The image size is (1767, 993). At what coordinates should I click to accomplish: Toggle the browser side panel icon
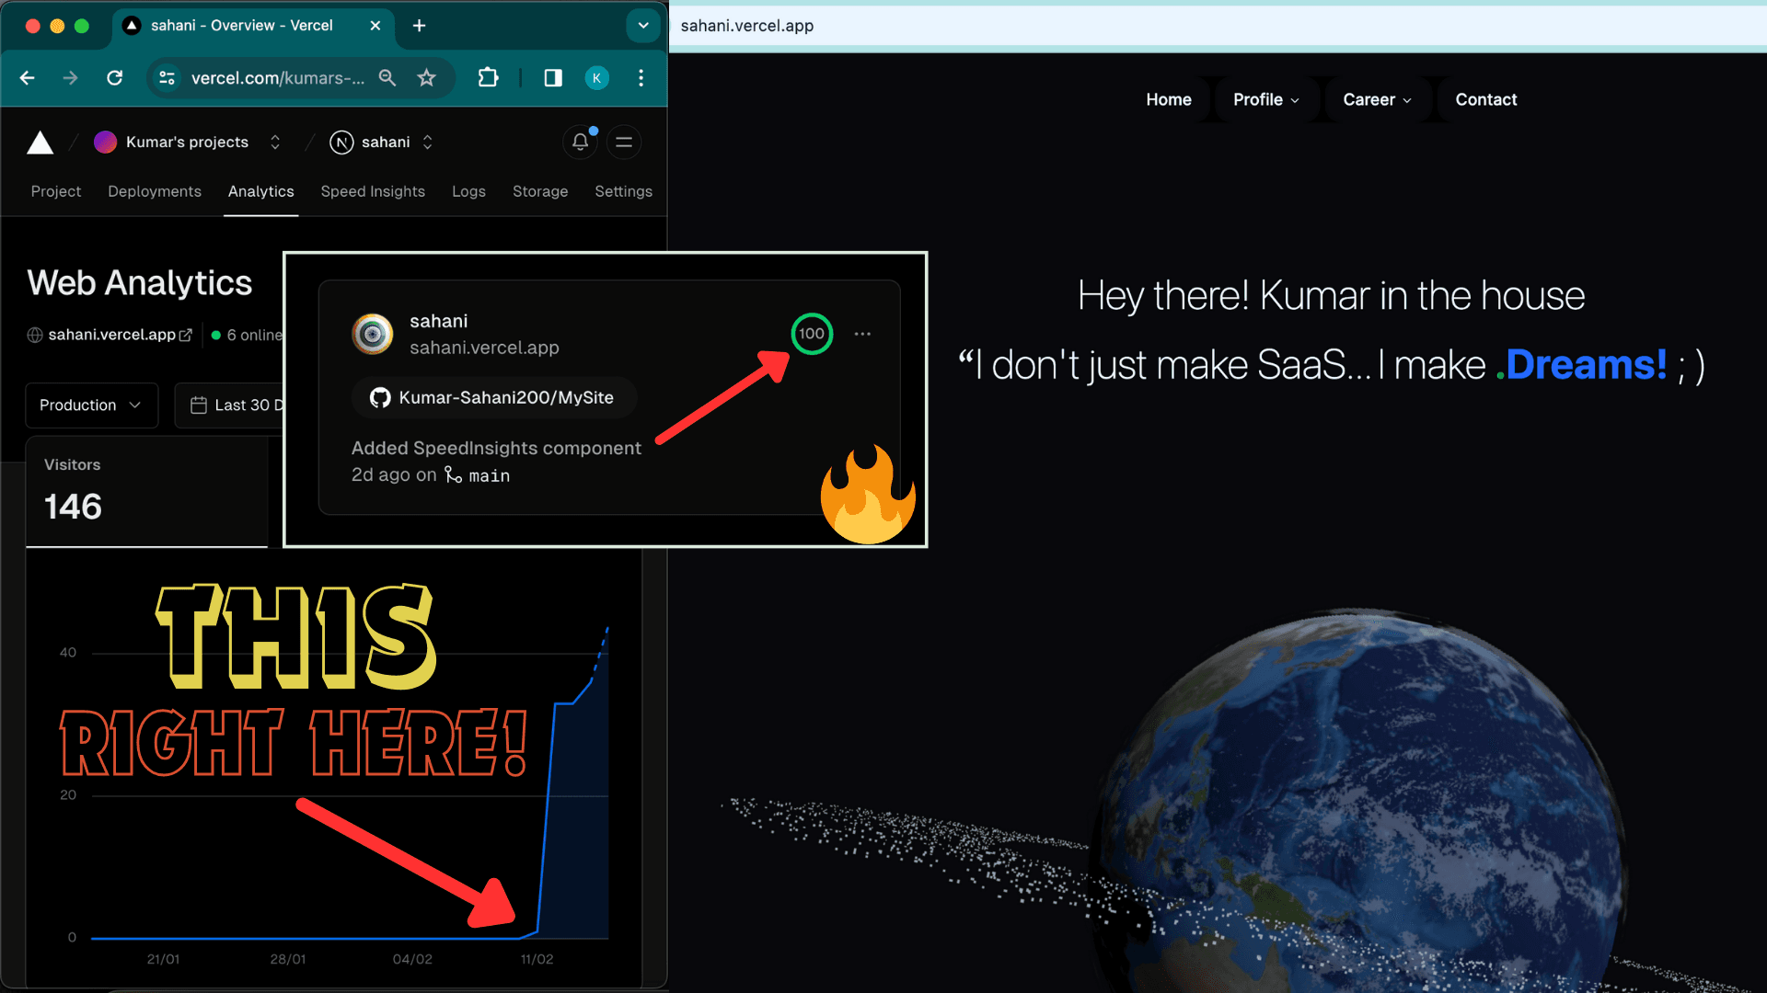coord(553,78)
